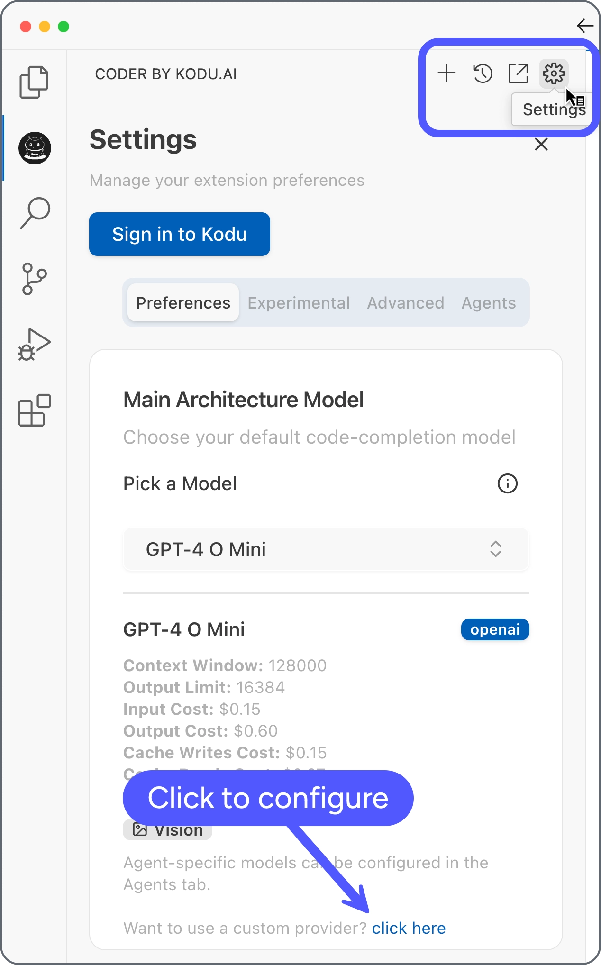Open the Extensions blocks icon
Screen dimensions: 601x965
pos(34,410)
